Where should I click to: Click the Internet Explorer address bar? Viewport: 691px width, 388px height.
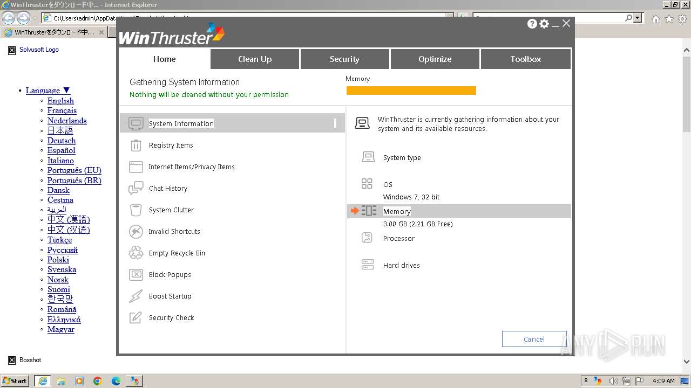point(248,18)
